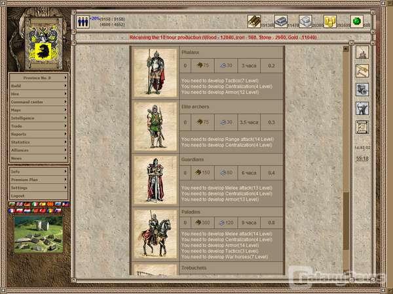Click the Guardians iron cost 60 cell
The width and height of the screenshot is (393, 294).
click(x=226, y=172)
